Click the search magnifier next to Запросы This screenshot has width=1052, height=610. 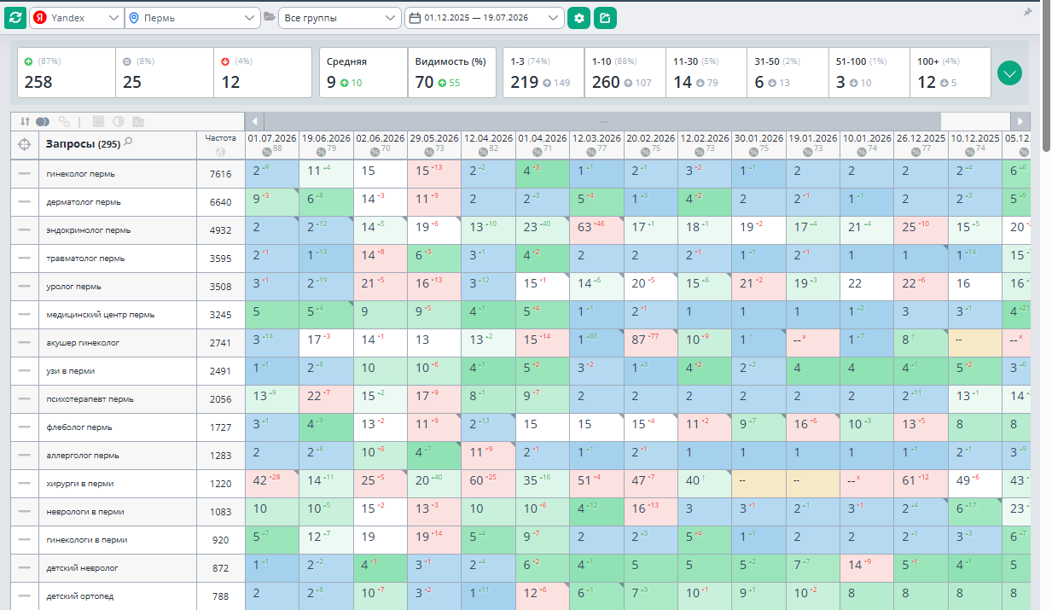click(x=128, y=142)
